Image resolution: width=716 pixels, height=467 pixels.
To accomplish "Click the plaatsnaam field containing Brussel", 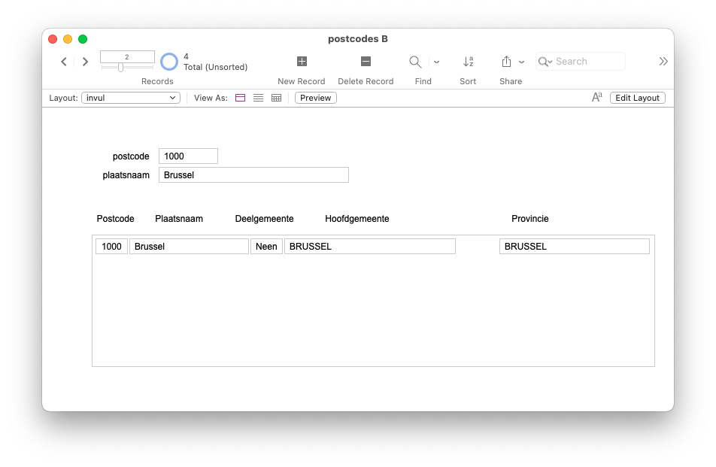I will [x=253, y=175].
